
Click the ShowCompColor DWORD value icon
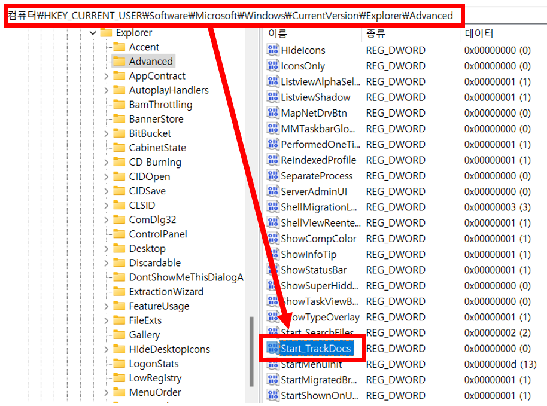[273, 239]
